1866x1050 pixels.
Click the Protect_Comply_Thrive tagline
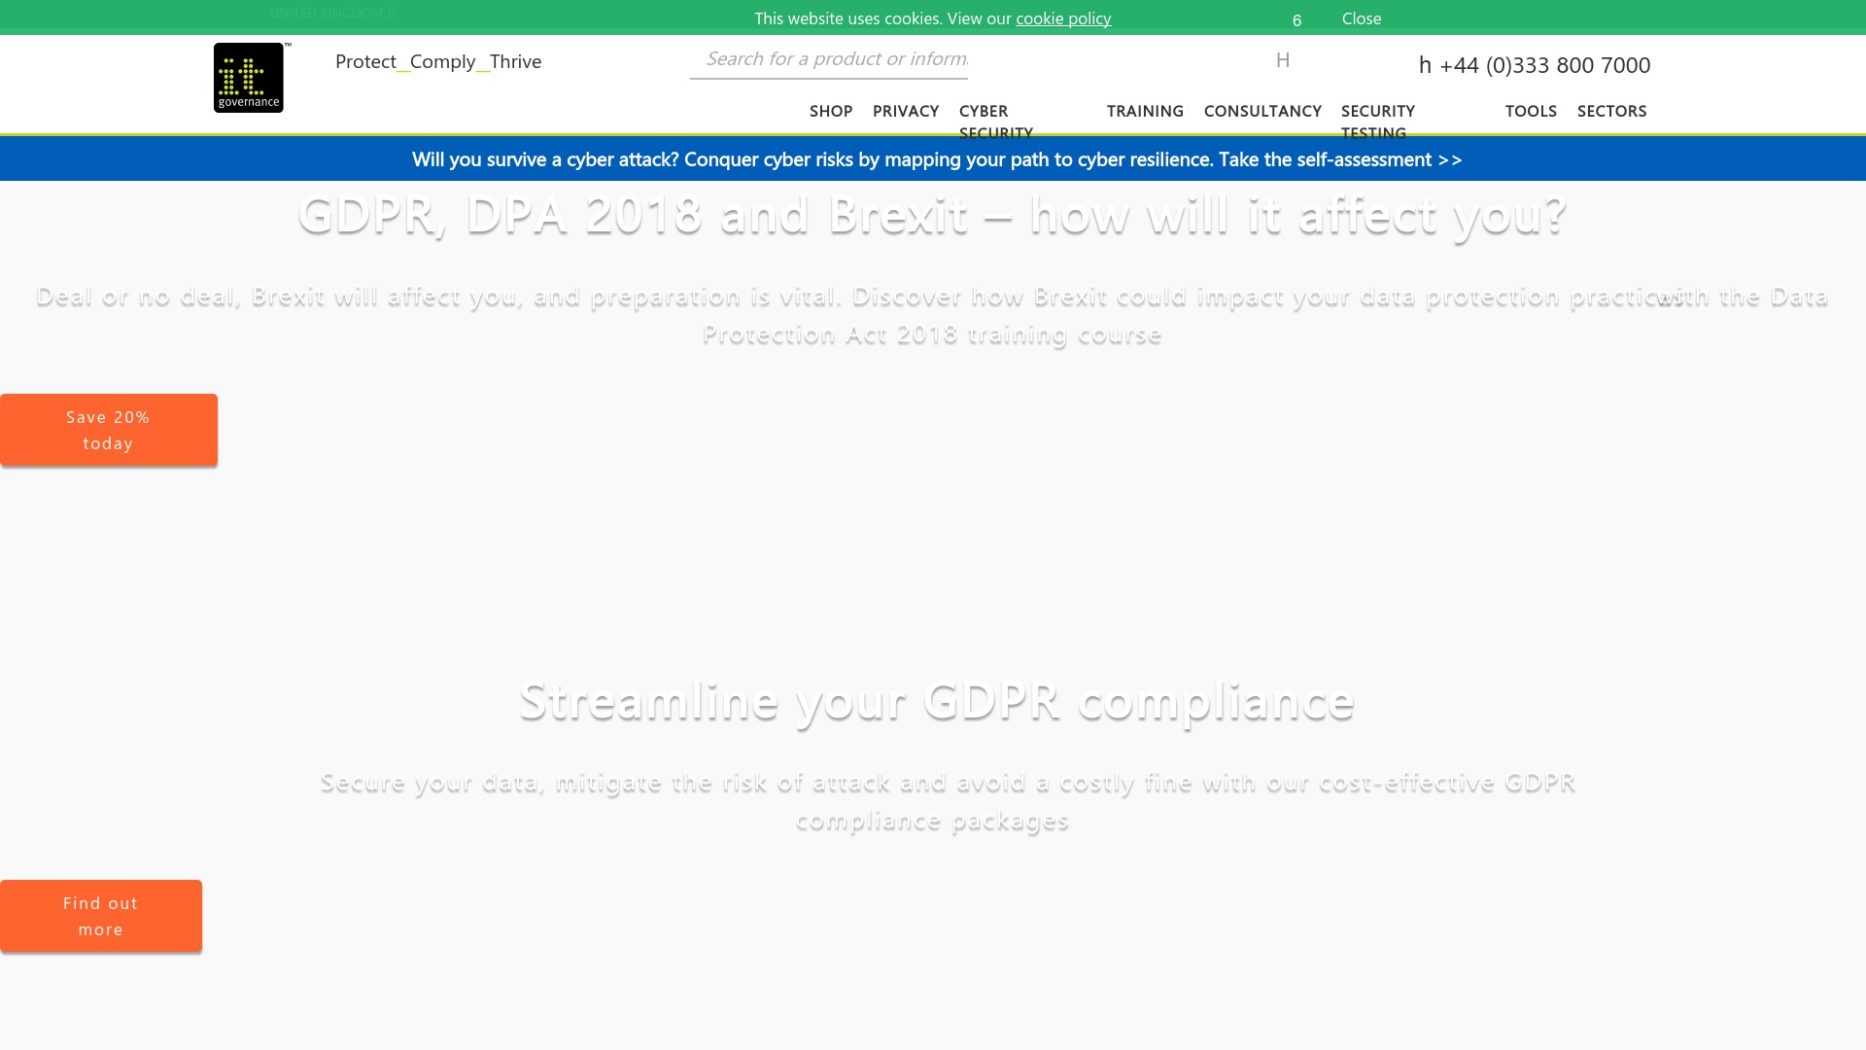click(438, 61)
